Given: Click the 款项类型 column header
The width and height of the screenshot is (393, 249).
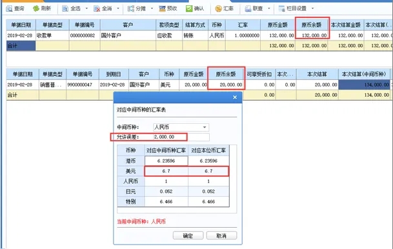Looking at the screenshot, I should click(169, 25).
